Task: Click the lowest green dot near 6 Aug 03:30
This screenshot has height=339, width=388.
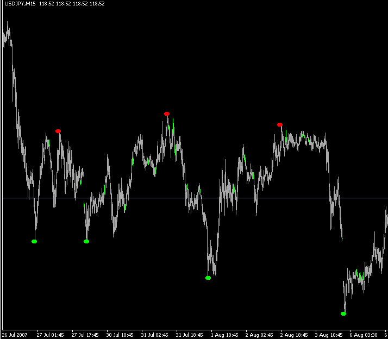Action: point(343,314)
